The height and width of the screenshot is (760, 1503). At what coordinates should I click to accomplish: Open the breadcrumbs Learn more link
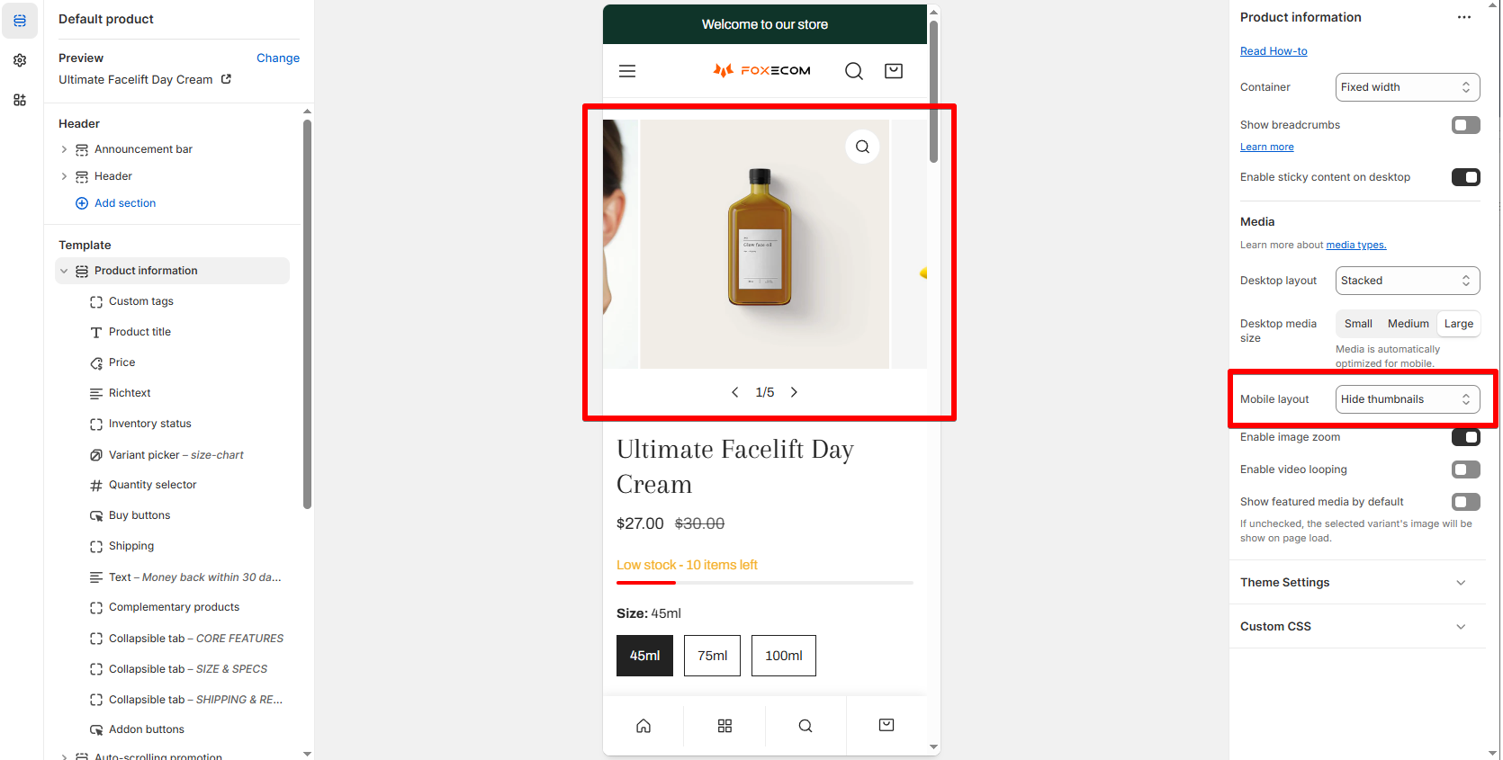point(1266,147)
